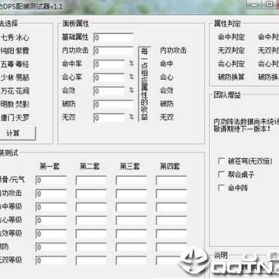
Task: Click 第三套 会心等级 field
Action: point(131,221)
